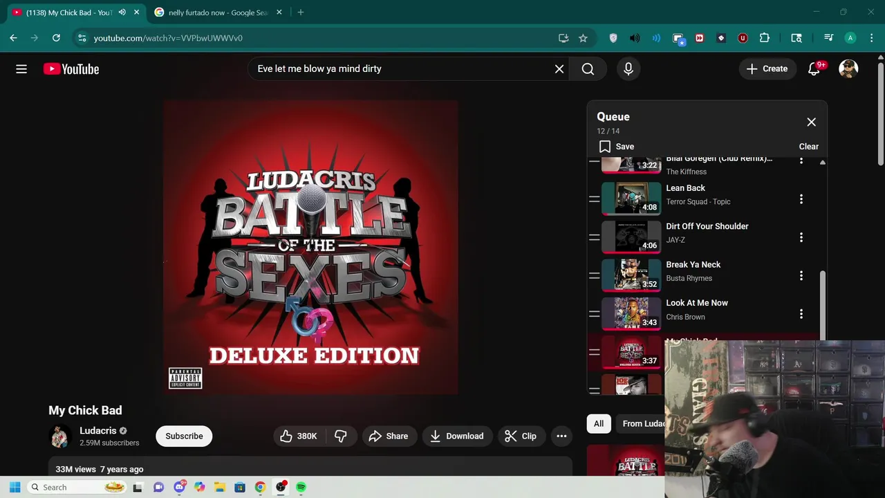Image resolution: width=885 pixels, height=498 pixels.
Task: Open options for Lean Back
Action: (801, 199)
